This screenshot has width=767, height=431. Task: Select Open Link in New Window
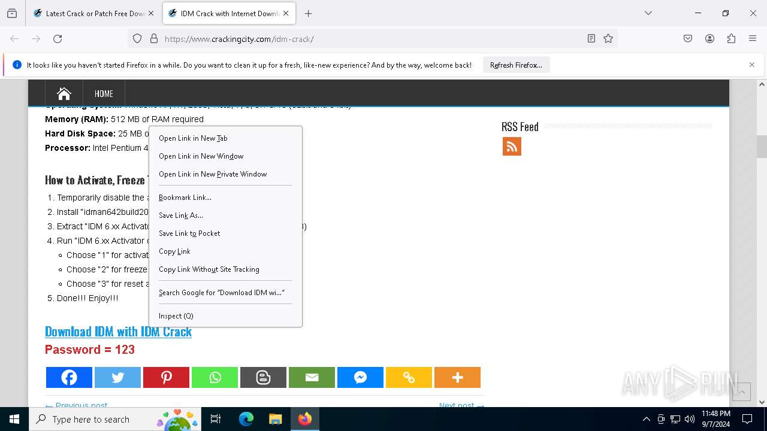pos(225,156)
